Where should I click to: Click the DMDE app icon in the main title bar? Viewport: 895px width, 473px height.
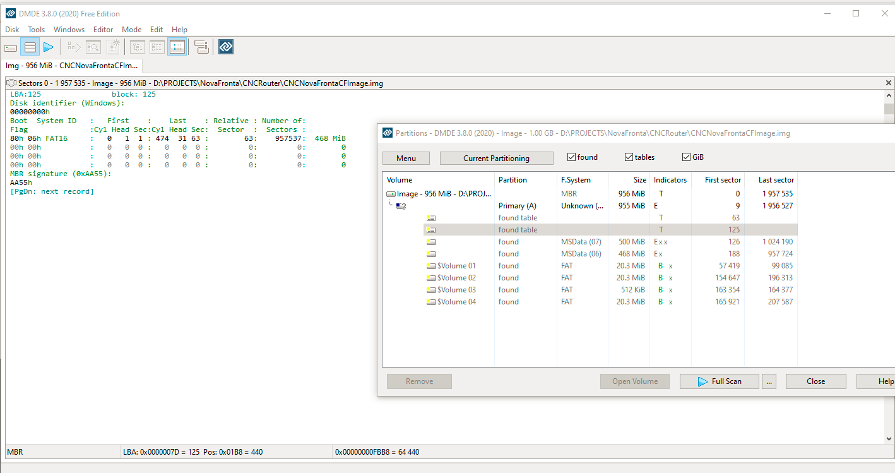coord(11,13)
